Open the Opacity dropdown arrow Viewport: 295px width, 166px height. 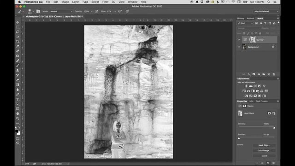point(92,11)
